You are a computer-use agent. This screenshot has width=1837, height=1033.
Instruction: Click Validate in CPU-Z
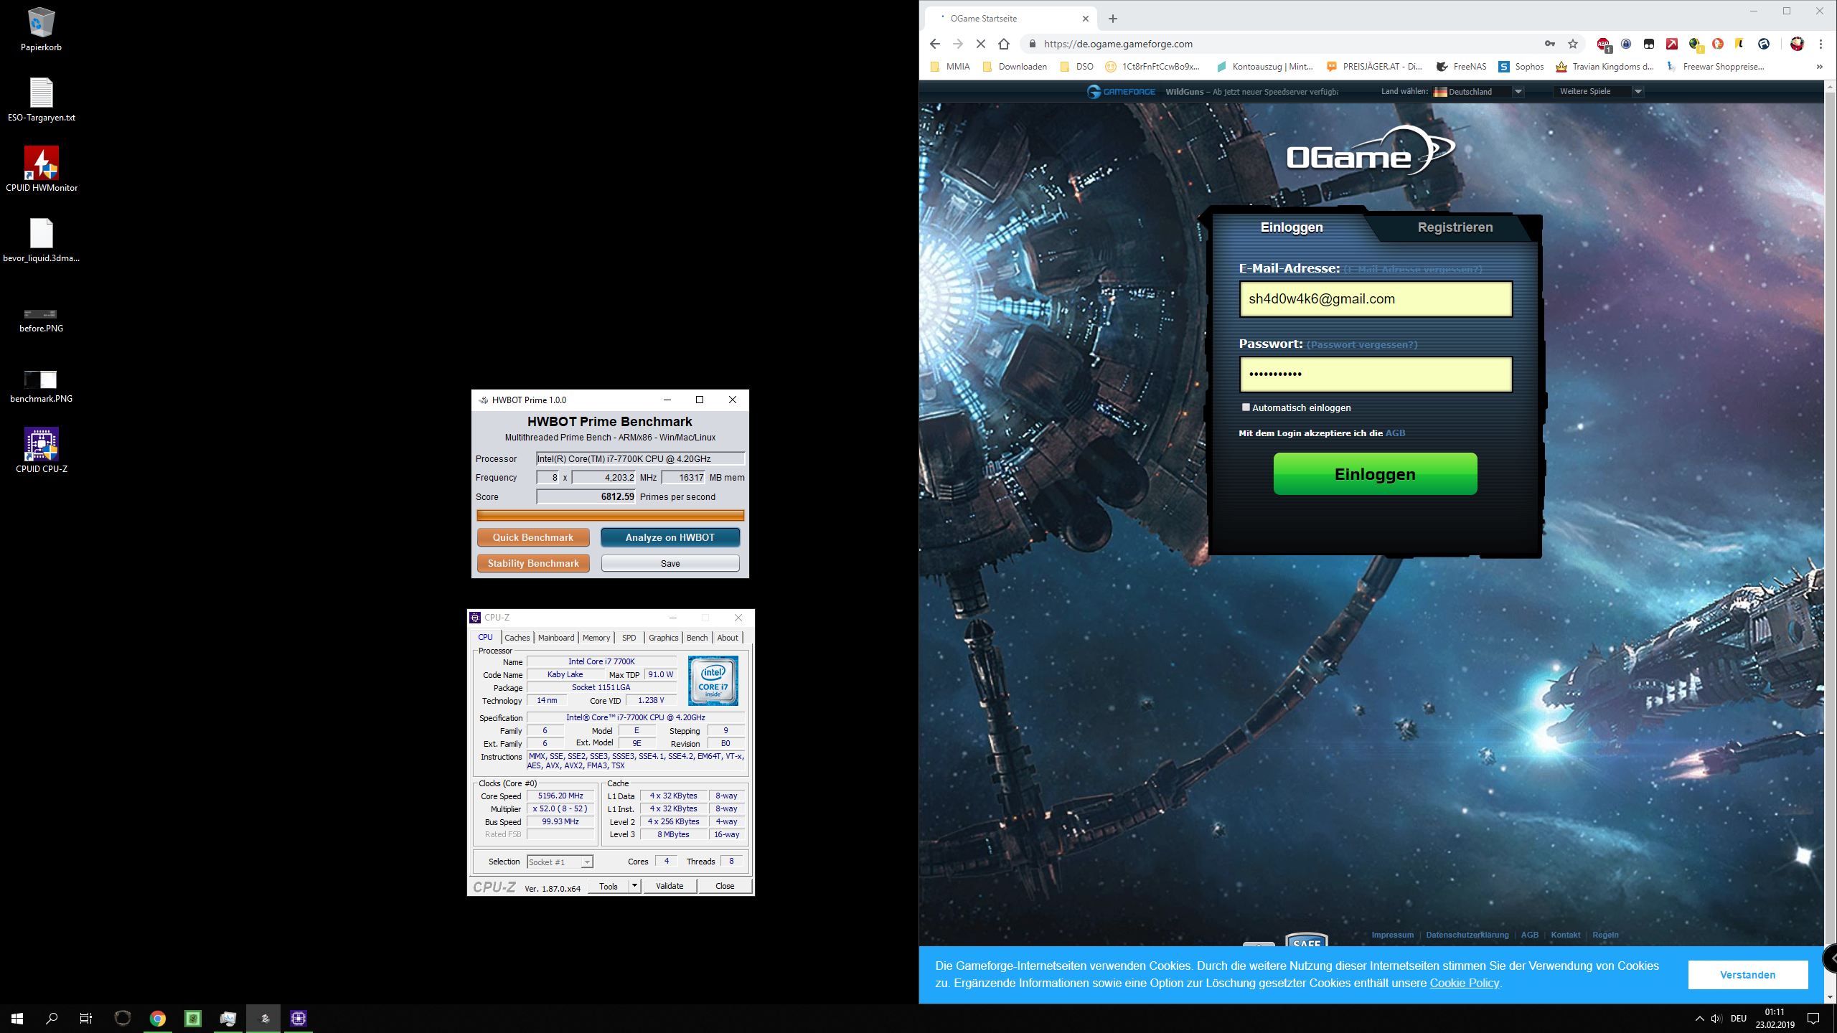click(x=669, y=886)
